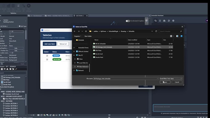Select the Fan & Cowl file row
The width and height of the screenshot is (210, 118).
(x=132, y=54)
